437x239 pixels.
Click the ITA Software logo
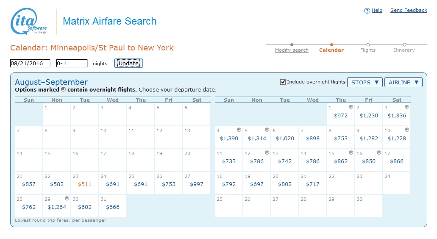coord(29,21)
